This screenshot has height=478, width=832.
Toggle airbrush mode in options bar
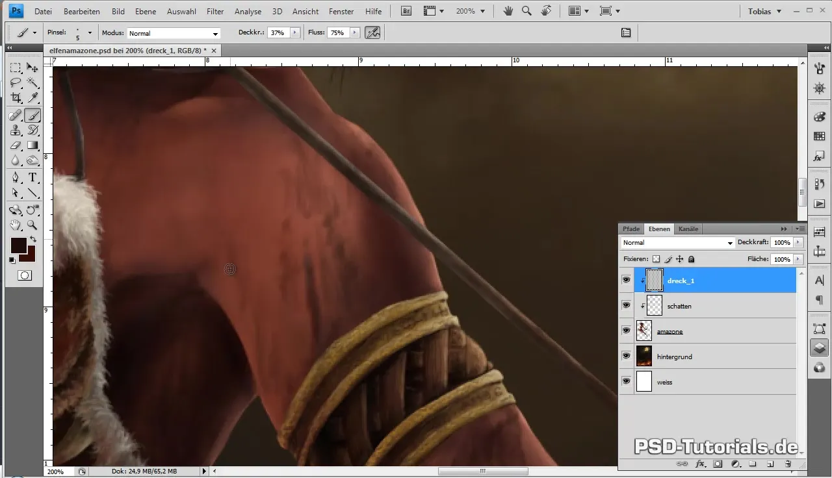pyautogui.click(x=372, y=32)
